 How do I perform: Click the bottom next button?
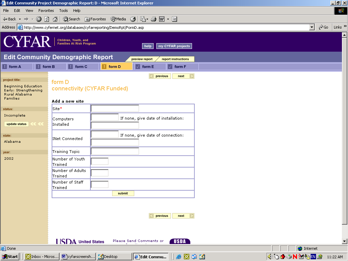point(183,216)
